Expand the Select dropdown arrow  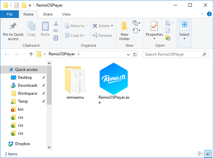pos(184,39)
